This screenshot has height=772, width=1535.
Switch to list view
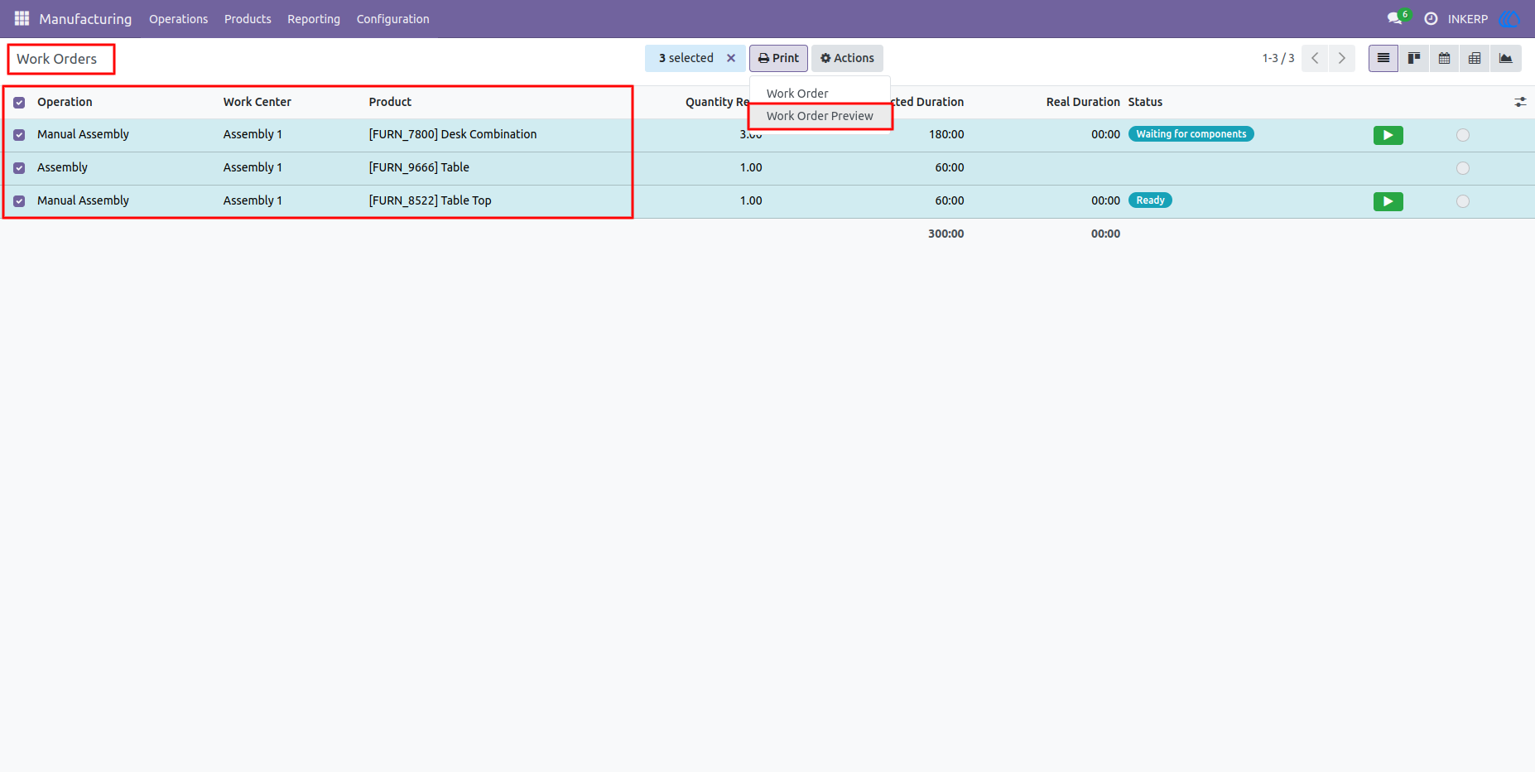[x=1383, y=58]
